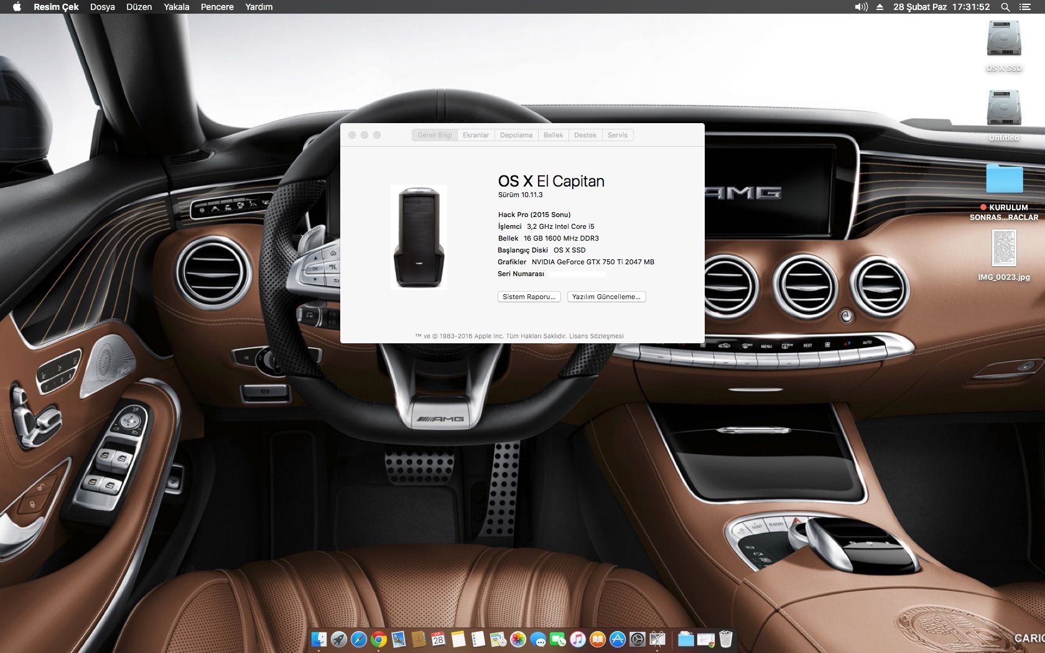This screenshot has width=1045, height=653.
Task: Click the OS X El Capitan title
Action: point(551,181)
